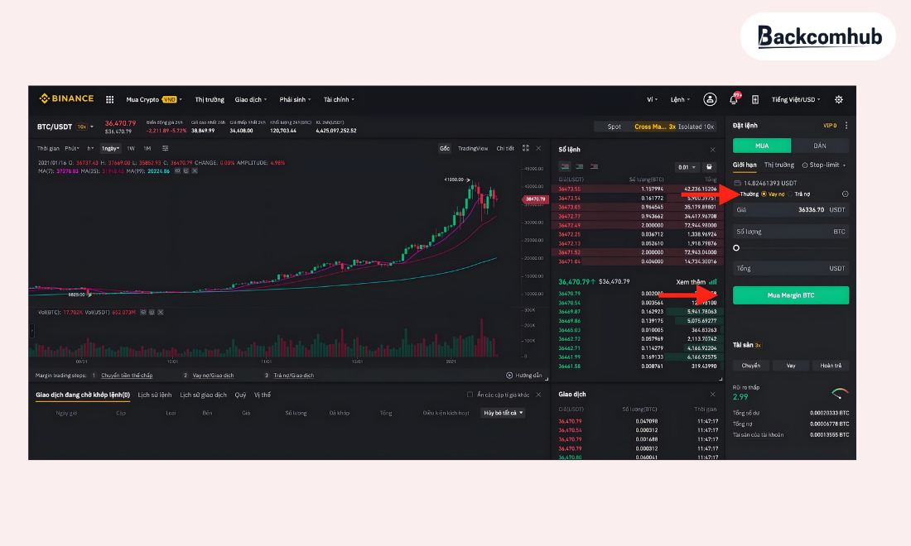911x546 pixels.
Task: Click the Số lượng BTC amount field
Action: (791, 232)
